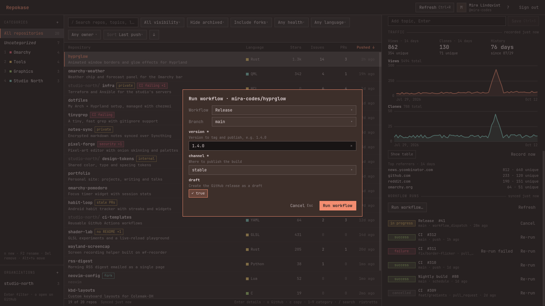545x306 pixels.
Task: Clear the version field with the × icon
Action: point(351,146)
